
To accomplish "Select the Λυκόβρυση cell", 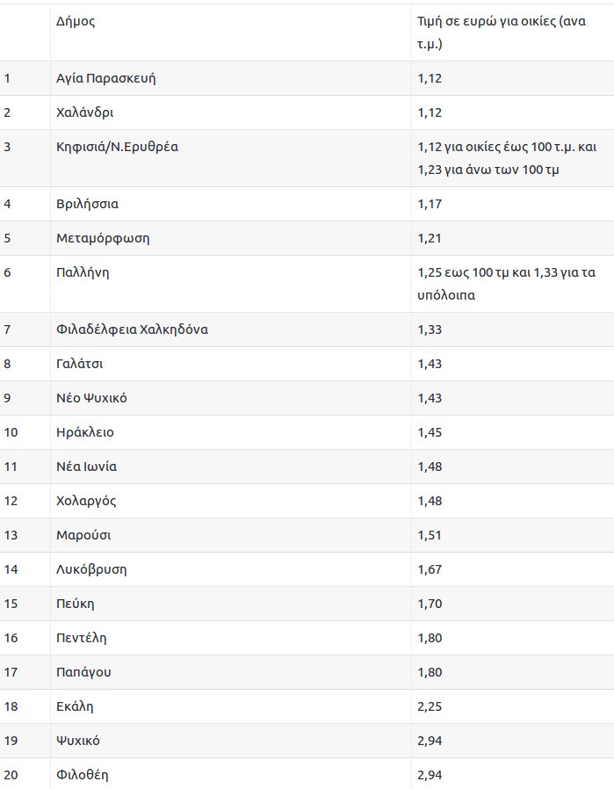I will coord(91,570).
